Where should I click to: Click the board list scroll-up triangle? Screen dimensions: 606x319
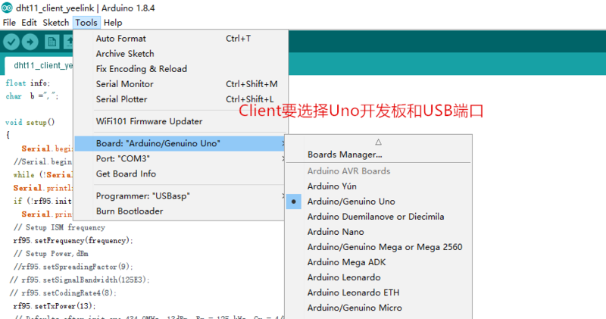pyautogui.click(x=378, y=142)
